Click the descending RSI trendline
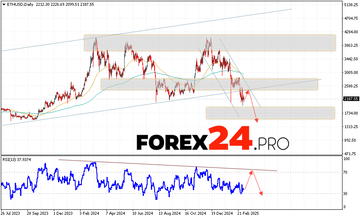 [164, 164]
